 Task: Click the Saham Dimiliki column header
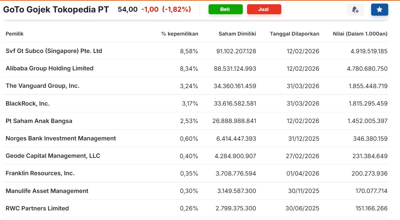pyautogui.click(x=237, y=34)
